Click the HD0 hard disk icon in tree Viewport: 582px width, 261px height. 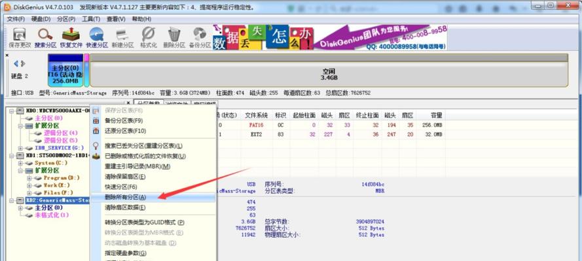click(x=21, y=110)
